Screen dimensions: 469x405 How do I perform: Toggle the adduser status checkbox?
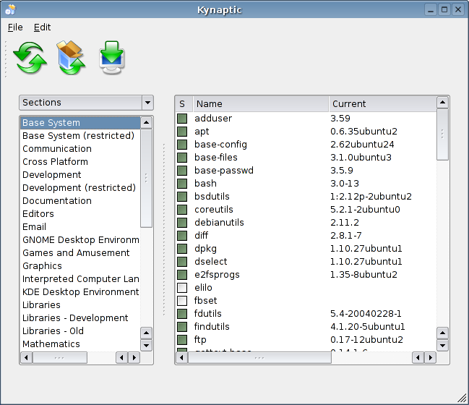coord(182,118)
